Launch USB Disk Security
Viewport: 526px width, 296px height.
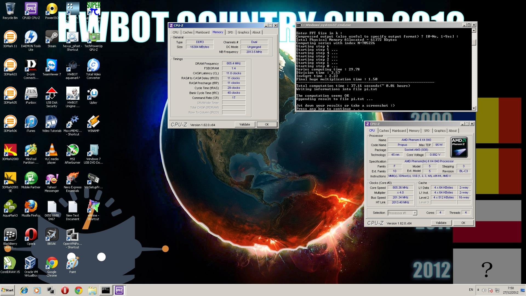pyautogui.click(x=52, y=97)
